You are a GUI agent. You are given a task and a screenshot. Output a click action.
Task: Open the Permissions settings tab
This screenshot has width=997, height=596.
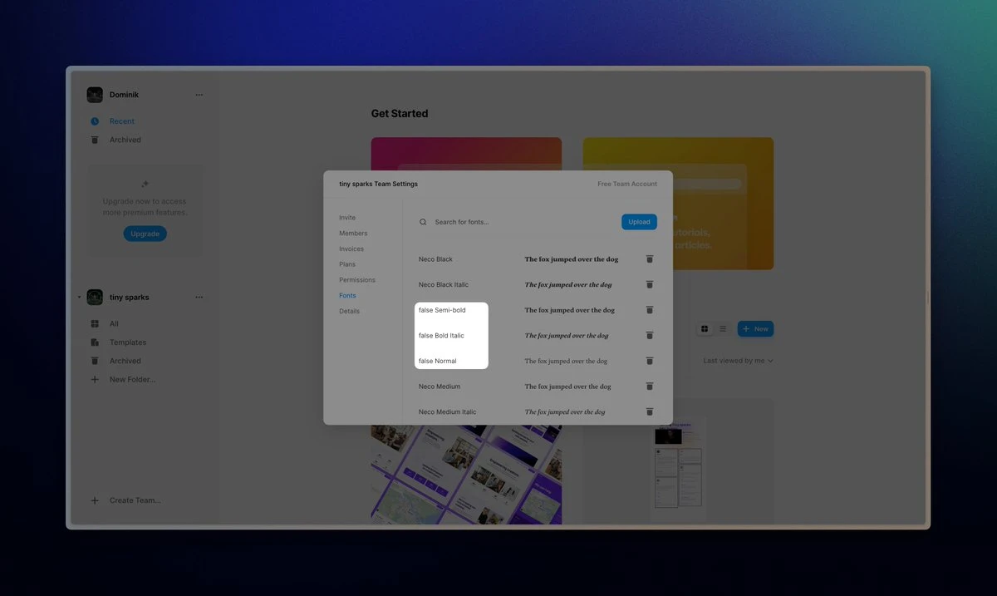(x=357, y=280)
